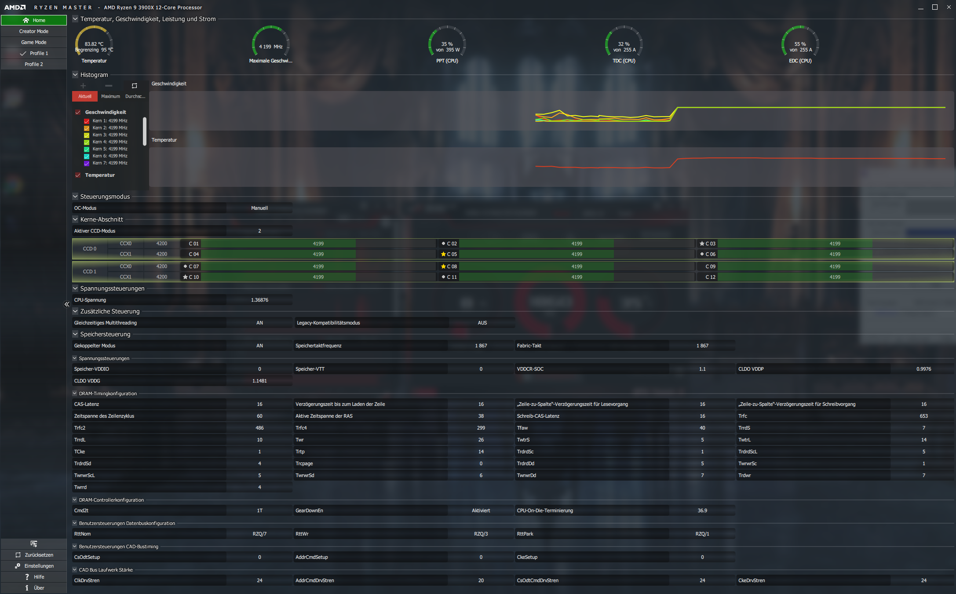Open Hilfe question mark entry
Viewport: 956px width, 594px height.
coord(34,577)
